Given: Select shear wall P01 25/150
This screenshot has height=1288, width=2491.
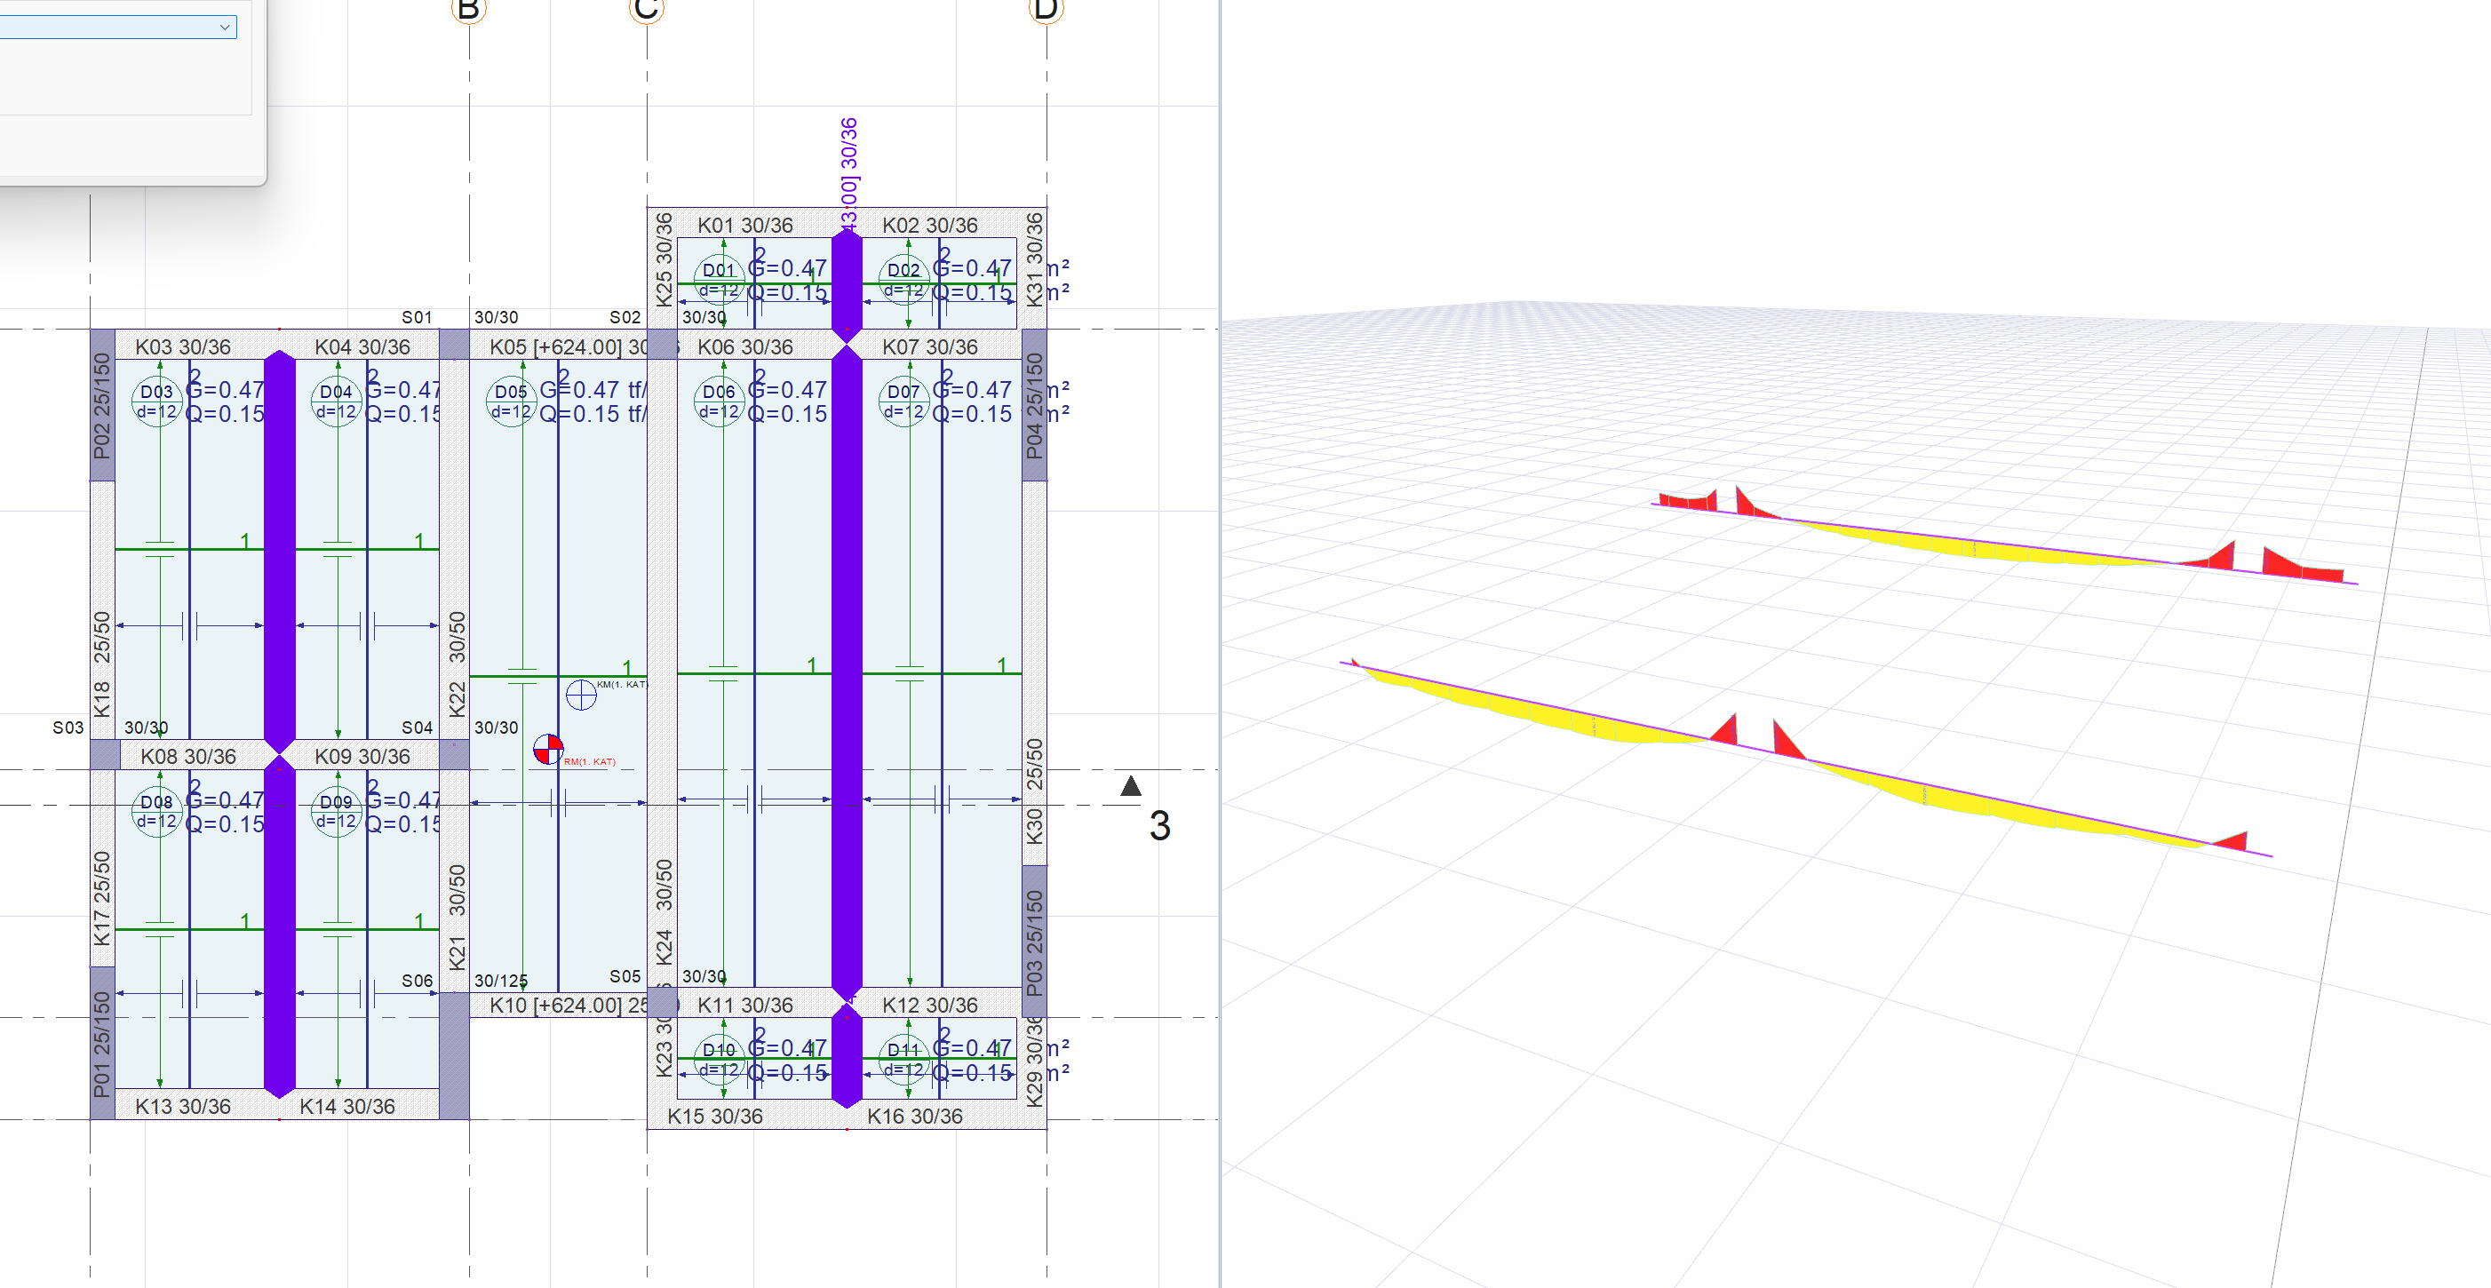Looking at the screenshot, I should coord(101,1045).
